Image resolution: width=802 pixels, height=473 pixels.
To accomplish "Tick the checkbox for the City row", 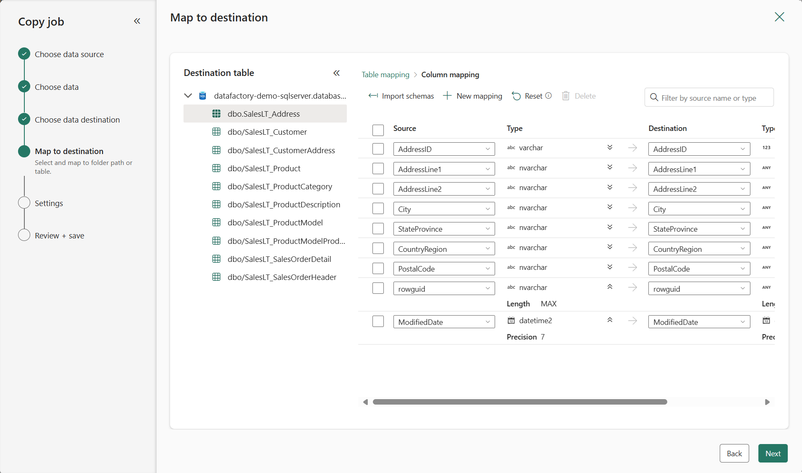I will pos(378,209).
